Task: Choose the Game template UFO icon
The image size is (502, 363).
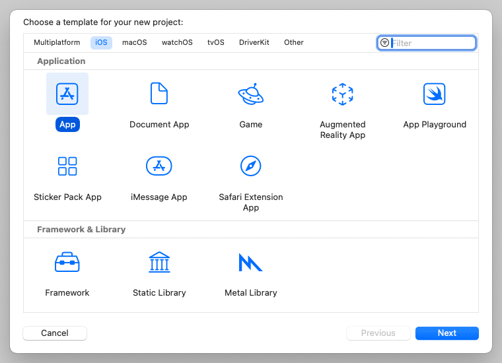Action: [251, 94]
